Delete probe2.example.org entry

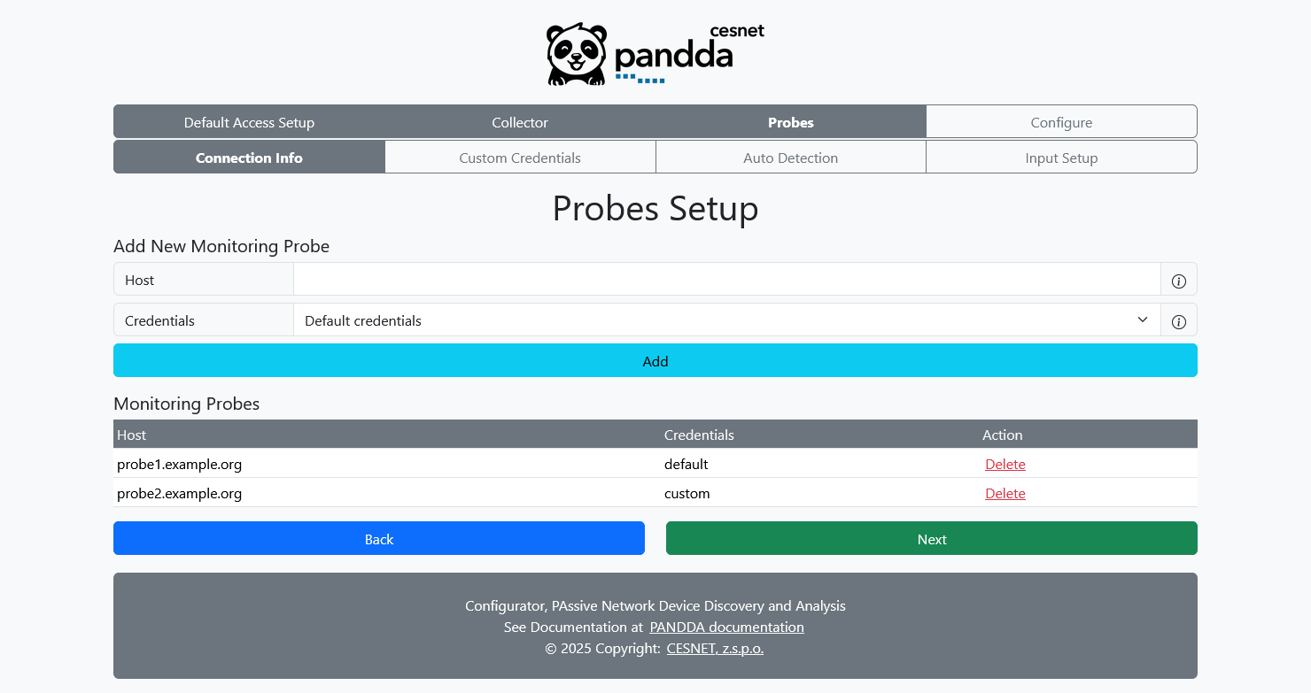(x=1005, y=493)
